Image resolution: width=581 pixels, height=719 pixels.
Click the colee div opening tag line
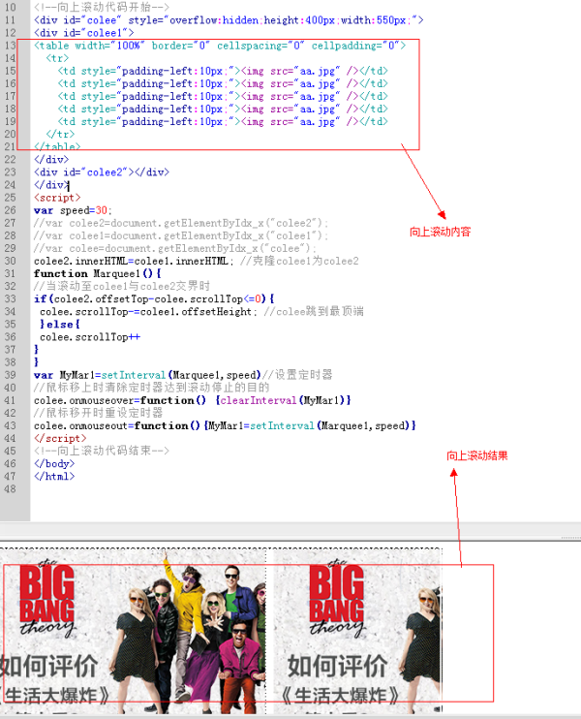pyautogui.click(x=229, y=20)
